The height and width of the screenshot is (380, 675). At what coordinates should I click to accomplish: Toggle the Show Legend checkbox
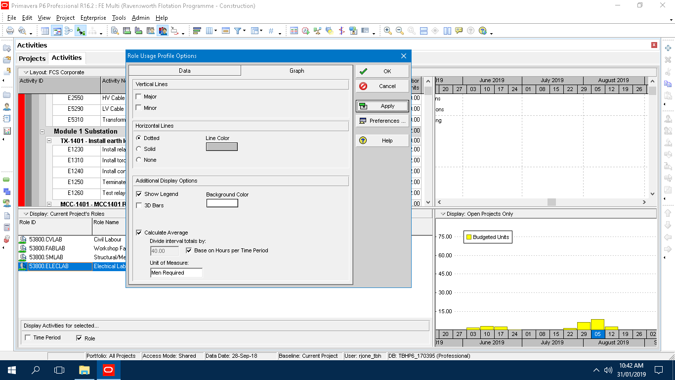pos(139,194)
